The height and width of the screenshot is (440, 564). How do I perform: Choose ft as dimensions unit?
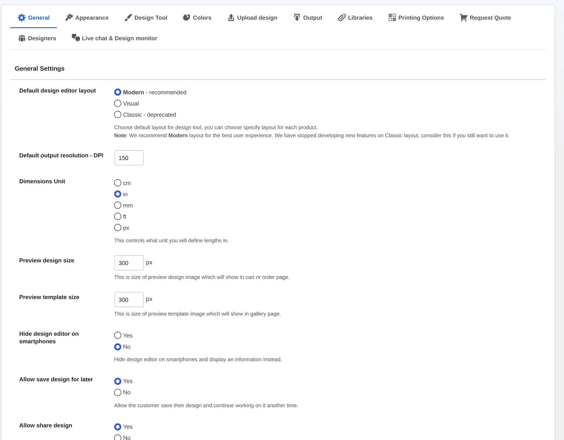click(118, 216)
